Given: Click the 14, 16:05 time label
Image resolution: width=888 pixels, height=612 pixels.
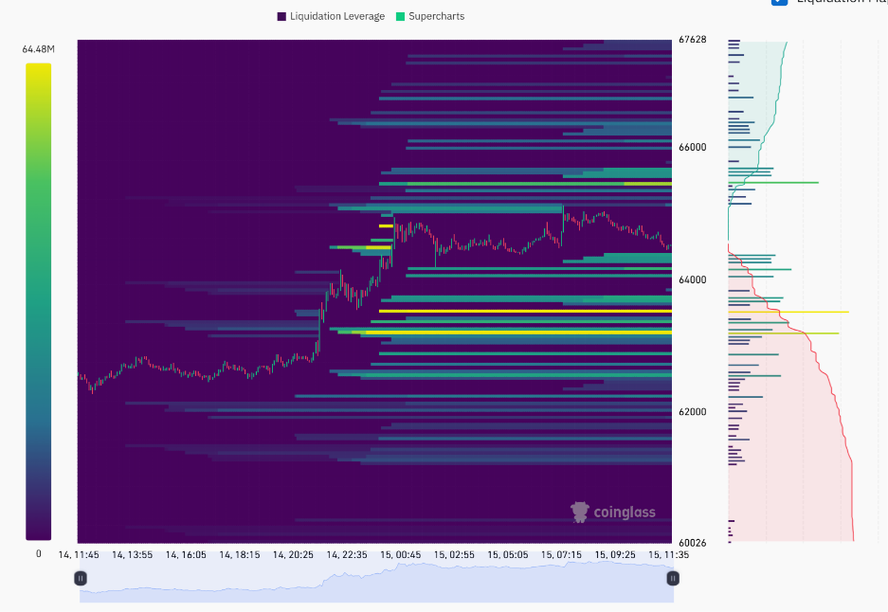Looking at the screenshot, I should coord(186,555).
